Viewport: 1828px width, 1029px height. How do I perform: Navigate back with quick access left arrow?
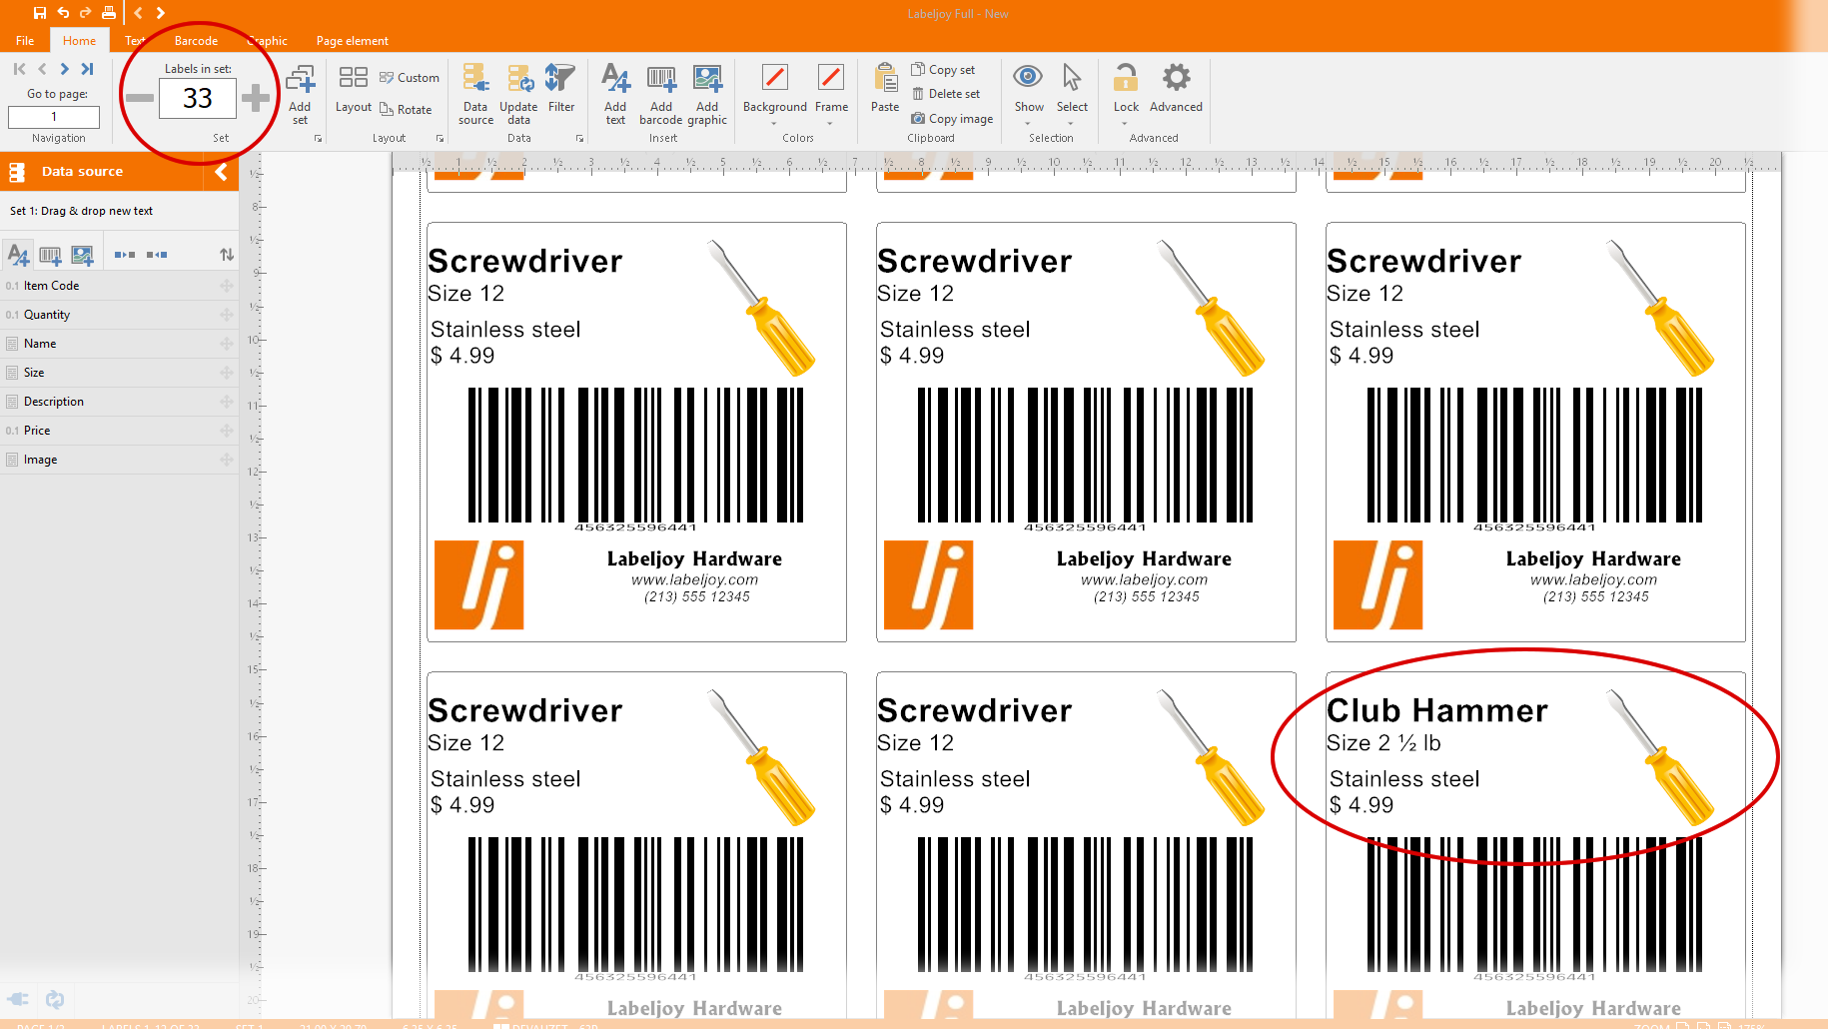[x=138, y=13]
